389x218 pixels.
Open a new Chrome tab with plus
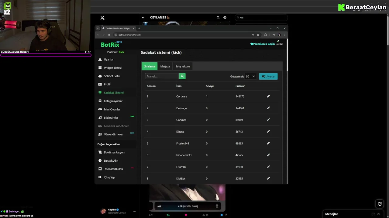(139, 28)
